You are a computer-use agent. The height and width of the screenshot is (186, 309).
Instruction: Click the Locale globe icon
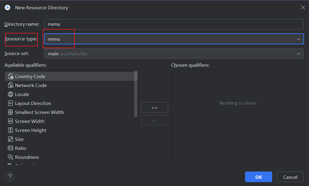11,94
